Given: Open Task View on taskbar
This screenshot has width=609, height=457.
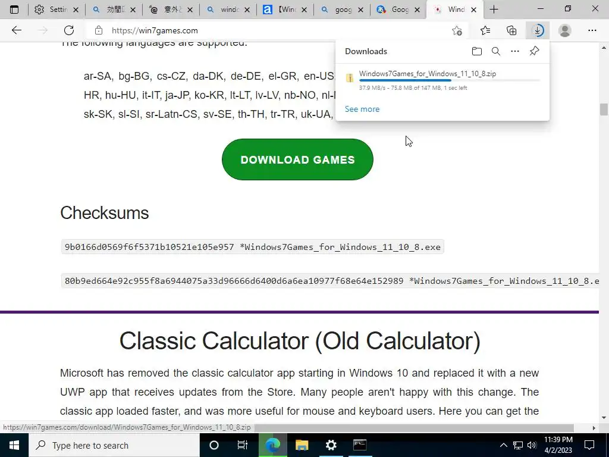Looking at the screenshot, I should (x=243, y=445).
